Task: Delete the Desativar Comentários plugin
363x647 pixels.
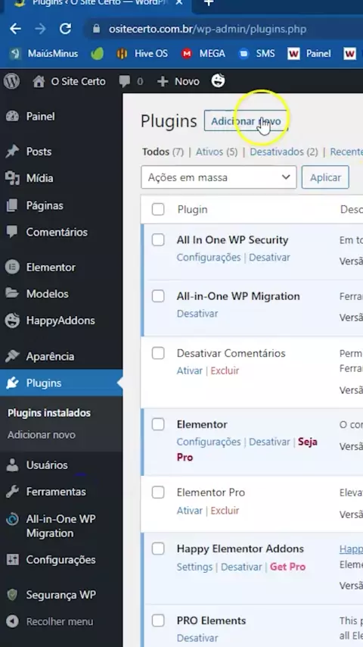Action: click(225, 370)
